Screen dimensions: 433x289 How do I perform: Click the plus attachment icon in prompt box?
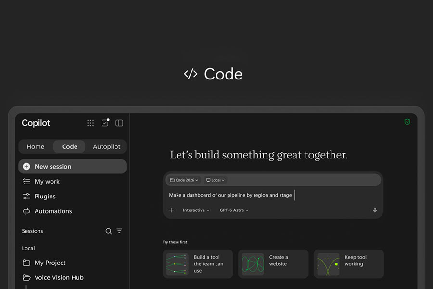click(171, 210)
